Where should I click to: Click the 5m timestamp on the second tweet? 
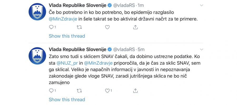[141, 49]
